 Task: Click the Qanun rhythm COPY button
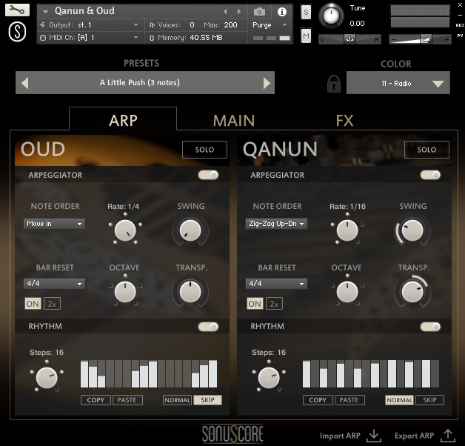(x=318, y=400)
